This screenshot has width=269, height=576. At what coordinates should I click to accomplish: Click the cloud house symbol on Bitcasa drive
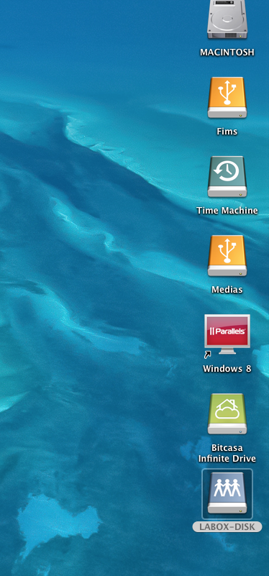pos(227,408)
